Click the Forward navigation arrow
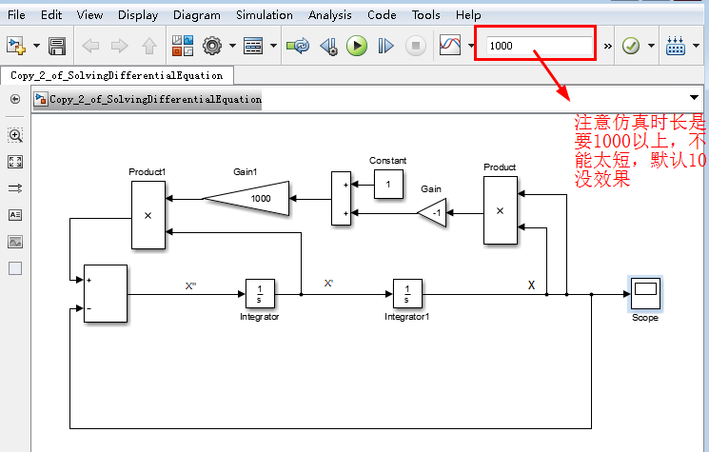The width and height of the screenshot is (709, 452). (x=119, y=46)
